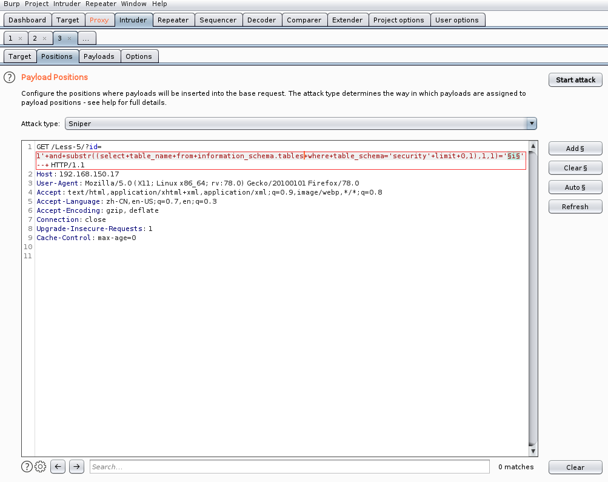
Task: Click the Refresh button
Action: [575, 207]
